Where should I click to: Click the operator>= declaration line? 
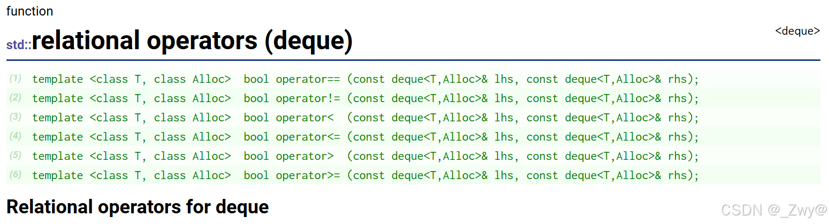click(x=366, y=175)
